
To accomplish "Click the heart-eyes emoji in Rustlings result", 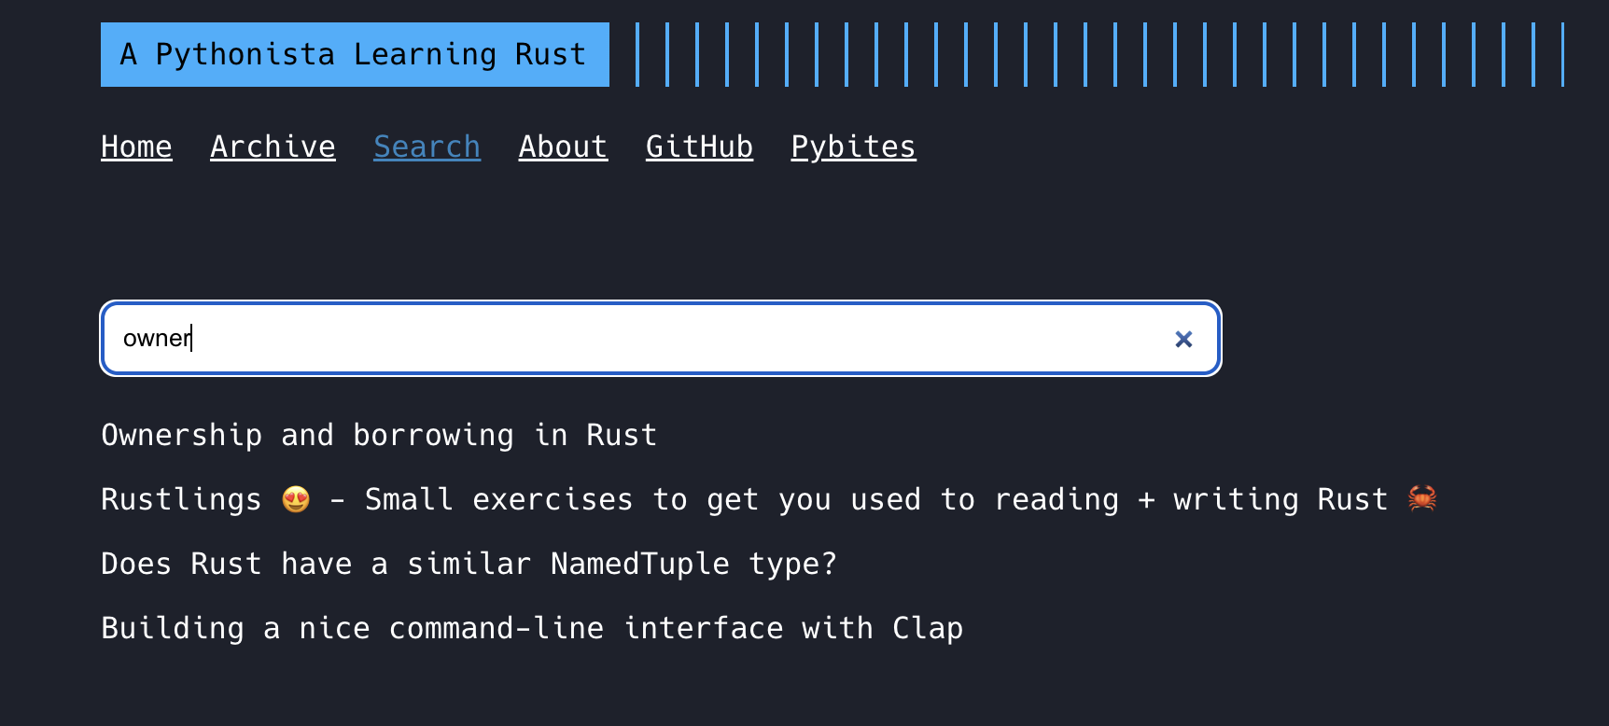I will (296, 500).
